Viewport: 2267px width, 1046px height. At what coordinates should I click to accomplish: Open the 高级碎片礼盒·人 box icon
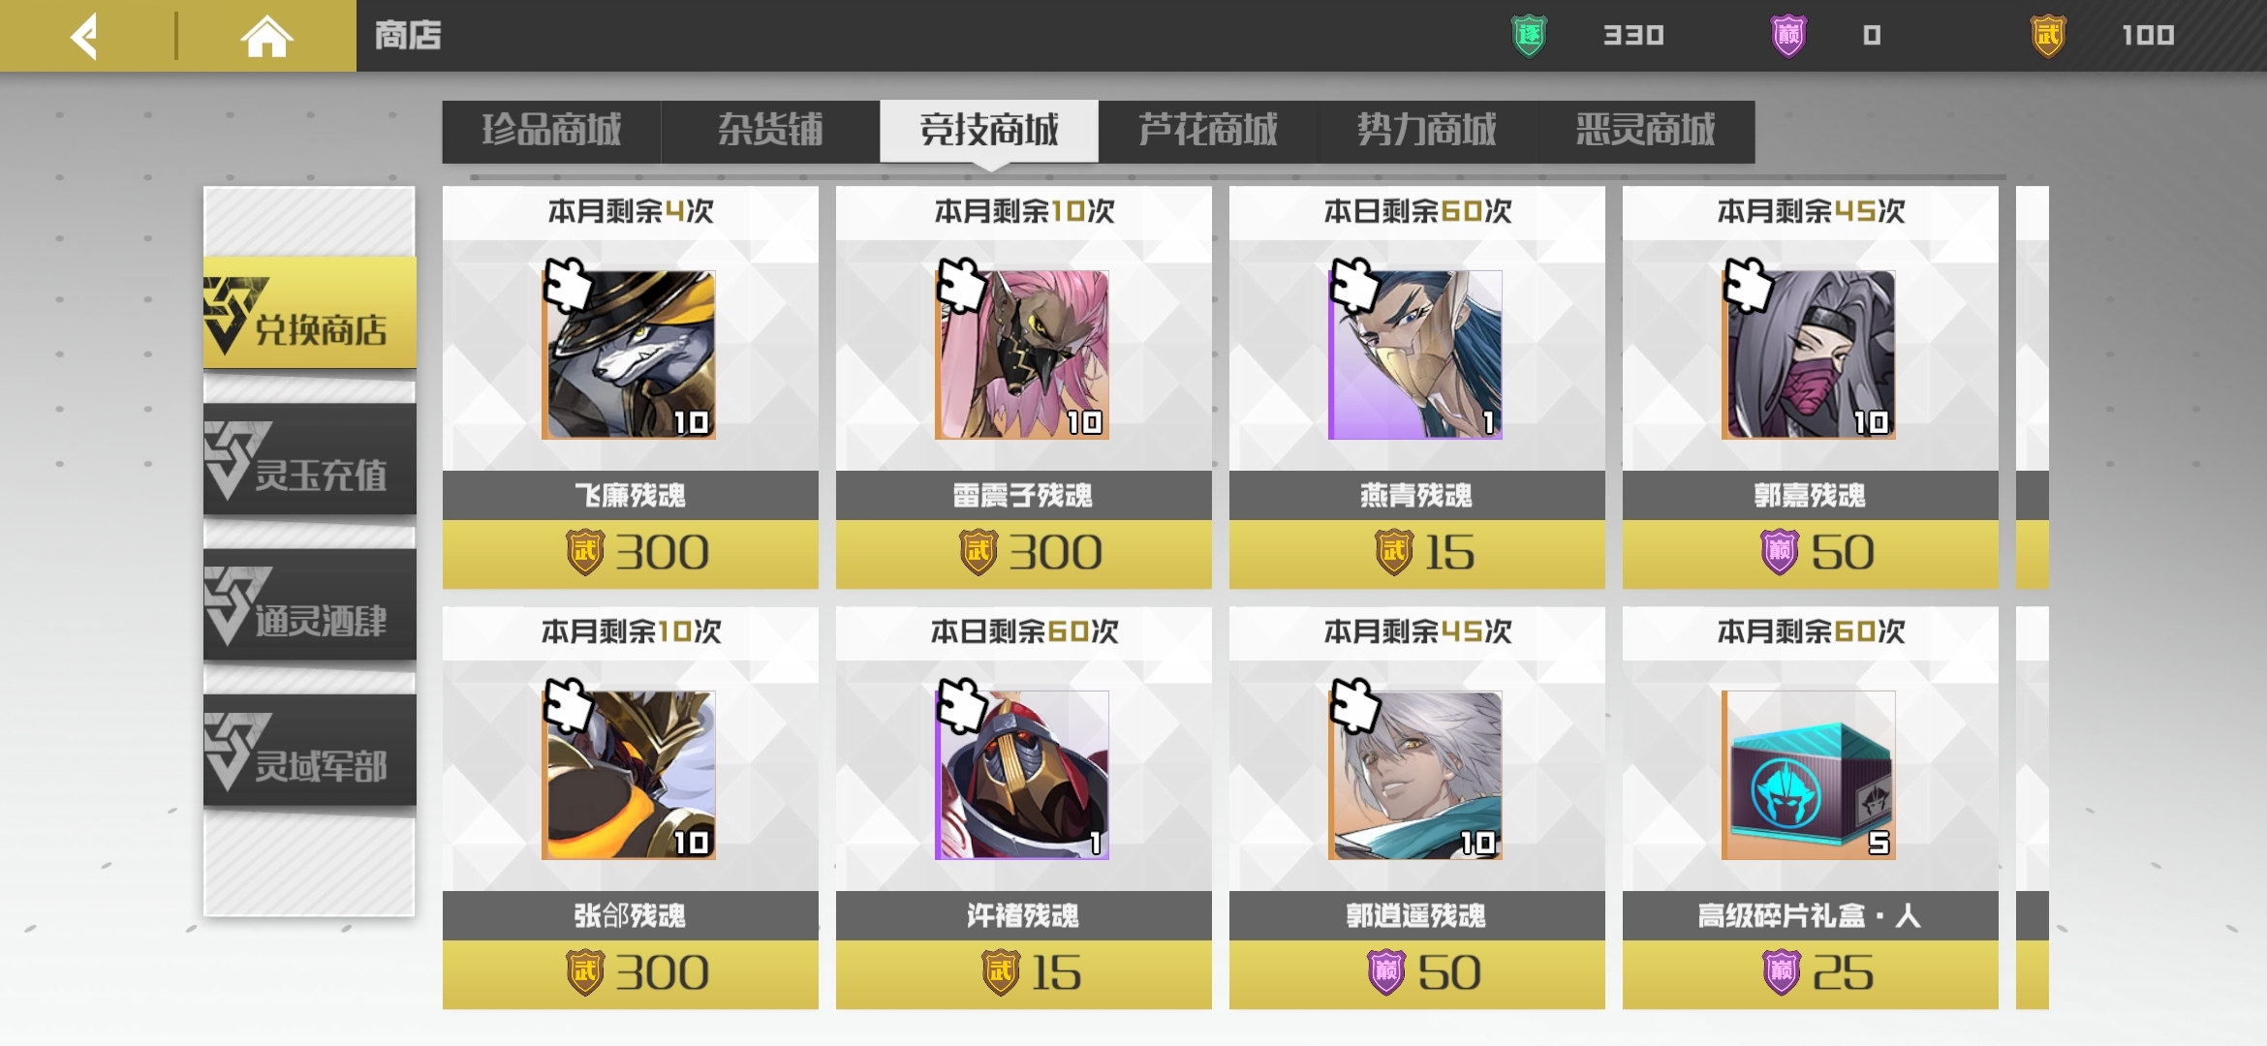point(1809,775)
